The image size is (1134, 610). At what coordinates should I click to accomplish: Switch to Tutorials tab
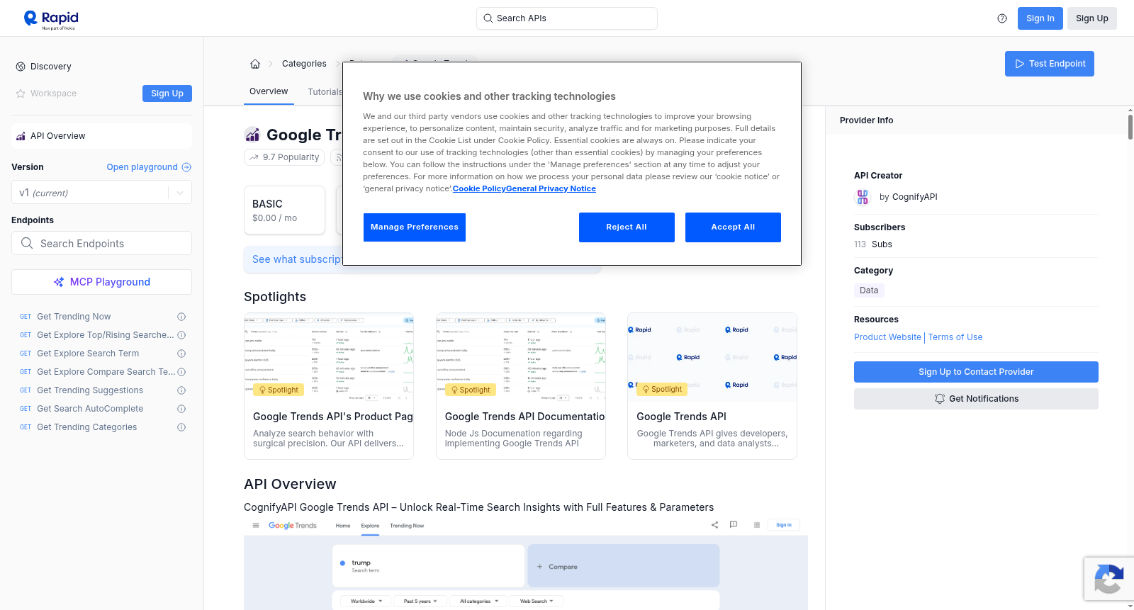[325, 92]
